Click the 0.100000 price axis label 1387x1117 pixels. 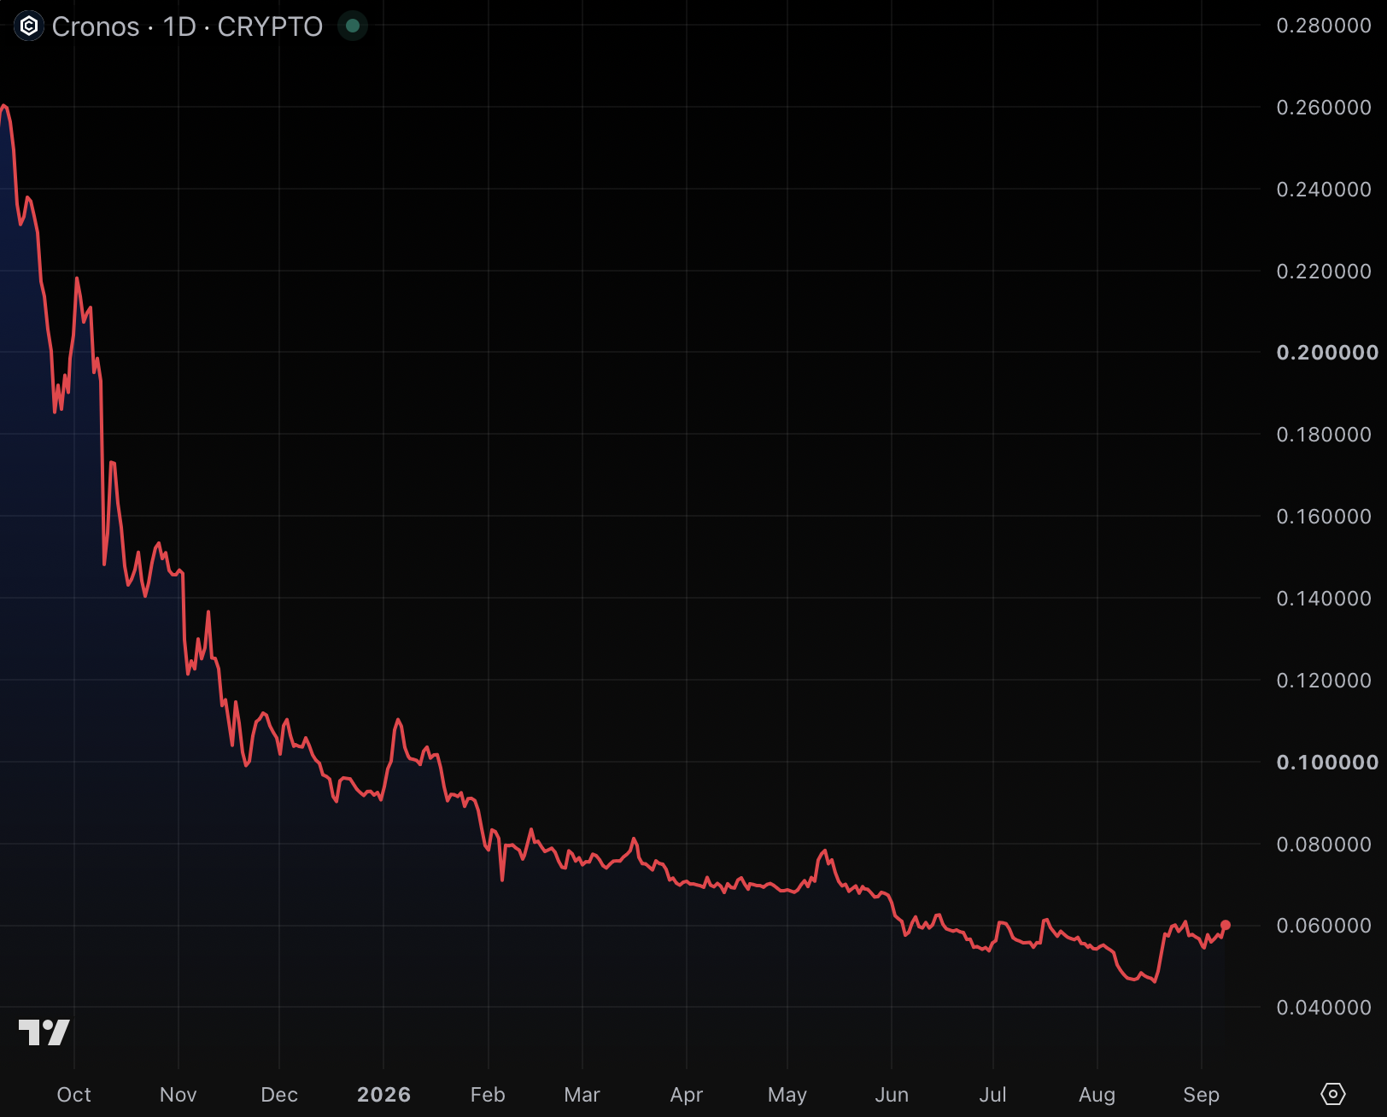pyautogui.click(x=1327, y=763)
